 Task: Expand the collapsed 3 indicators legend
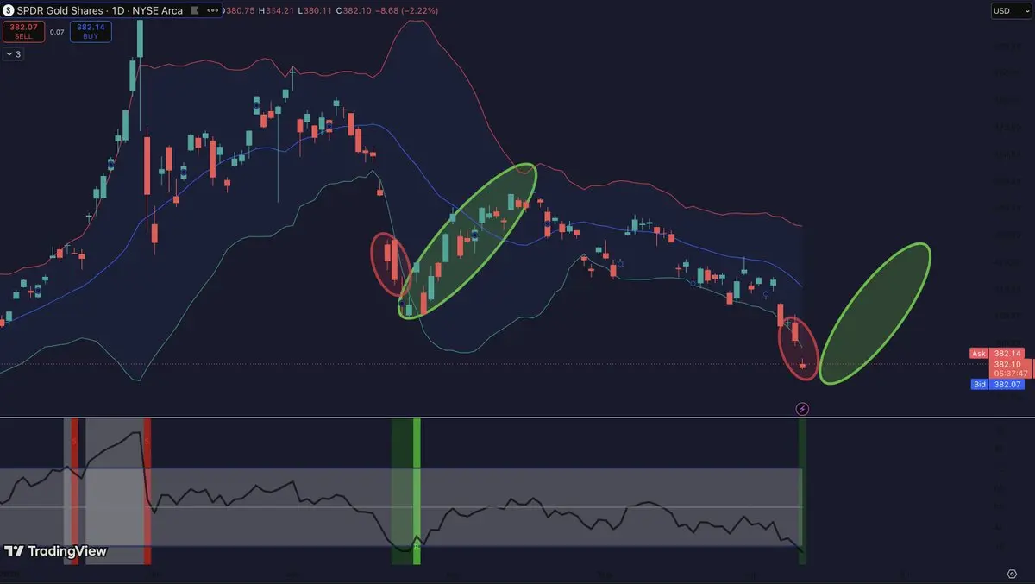point(13,53)
